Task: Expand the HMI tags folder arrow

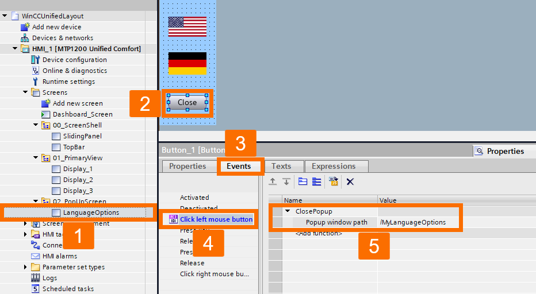Action: click(x=25, y=234)
